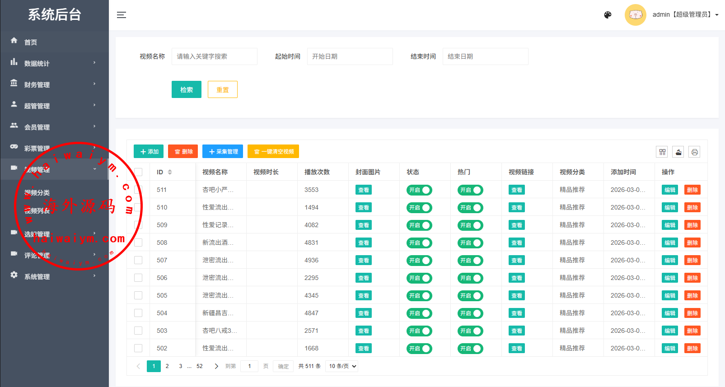The width and height of the screenshot is (725, 387).
Task: Collapse sidebar with the hamburger menu icon
Action: coord(122,15)
